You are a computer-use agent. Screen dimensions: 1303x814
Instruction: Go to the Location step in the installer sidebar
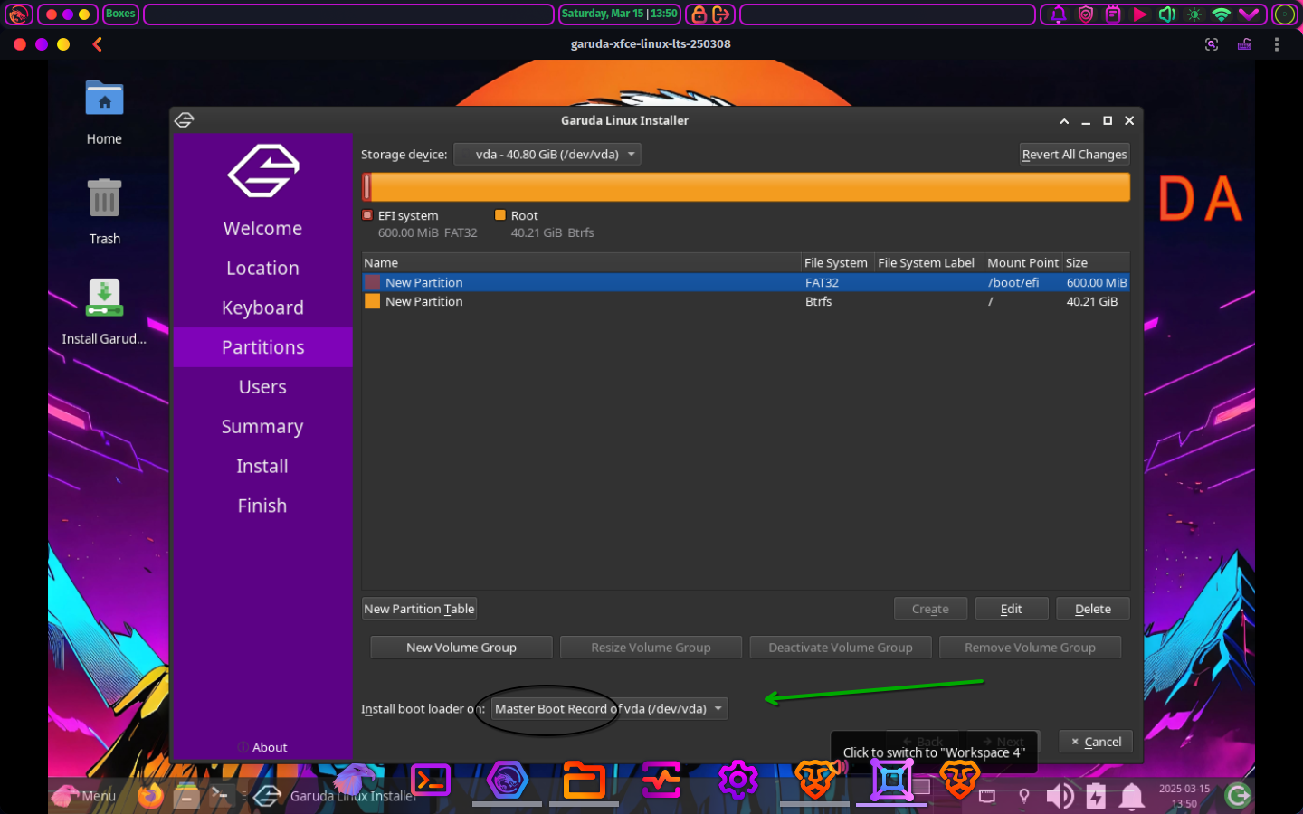262,268
